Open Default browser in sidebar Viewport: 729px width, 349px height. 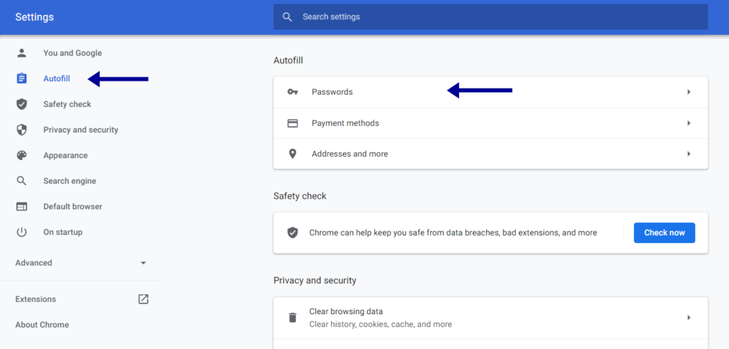pyautogui.click(x=73, y=207)
